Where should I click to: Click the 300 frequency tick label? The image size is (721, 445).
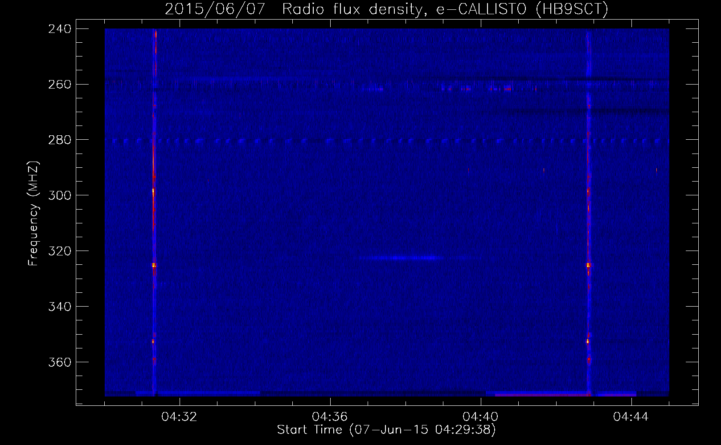60,195
